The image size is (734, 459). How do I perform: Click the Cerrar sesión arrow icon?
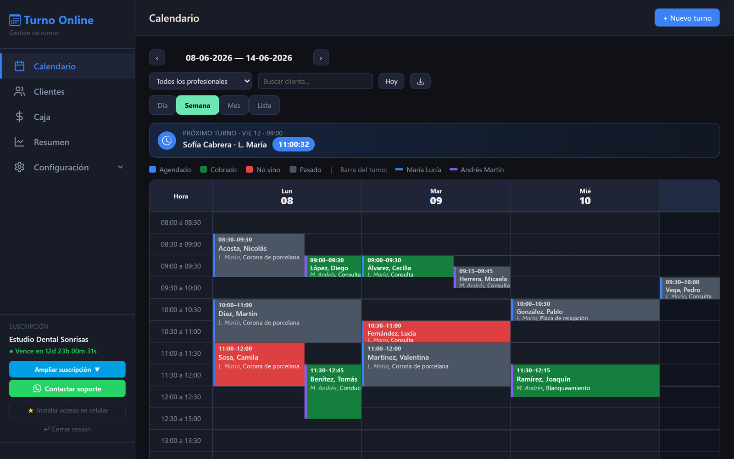point(47,429)
